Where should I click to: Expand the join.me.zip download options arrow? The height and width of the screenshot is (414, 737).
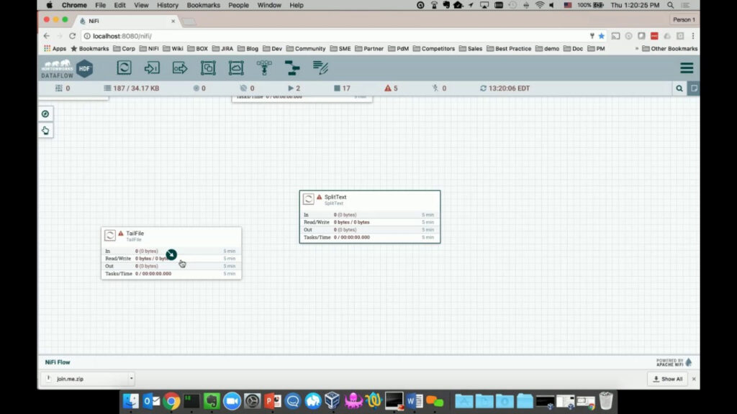click(131, 378)
